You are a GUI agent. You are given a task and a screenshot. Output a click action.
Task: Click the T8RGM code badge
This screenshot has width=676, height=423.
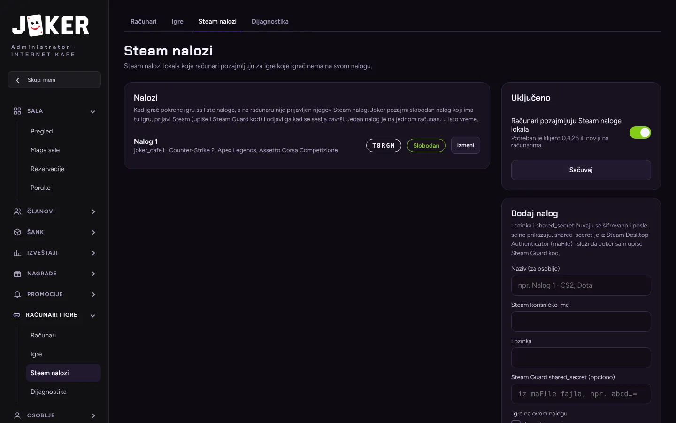(x=384, y=146)
